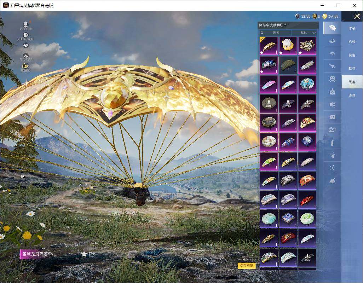
Task: Switch to the 时装 tab
Action: [x=352, y=28]
